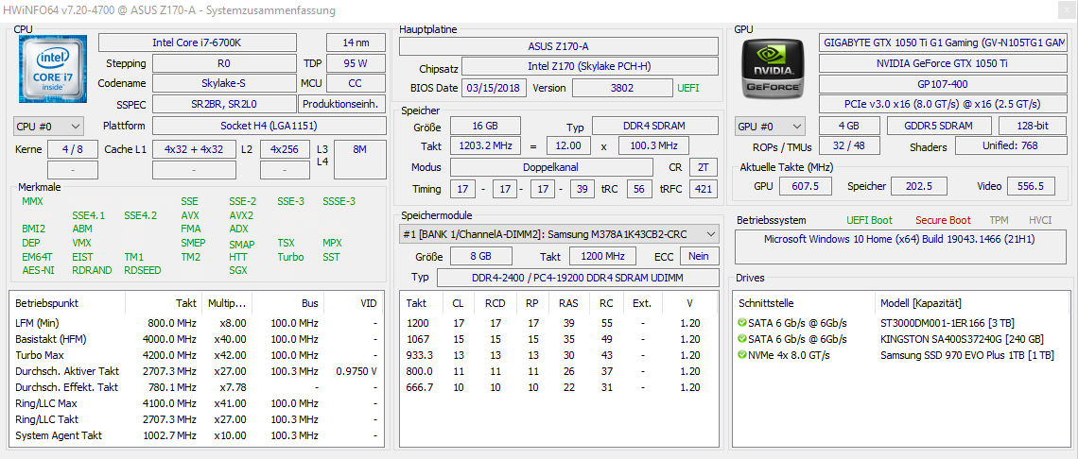Click the tRFC 421 value
Screen dimensions: 1078x459
pyautogui.click(x=704, y=189)
